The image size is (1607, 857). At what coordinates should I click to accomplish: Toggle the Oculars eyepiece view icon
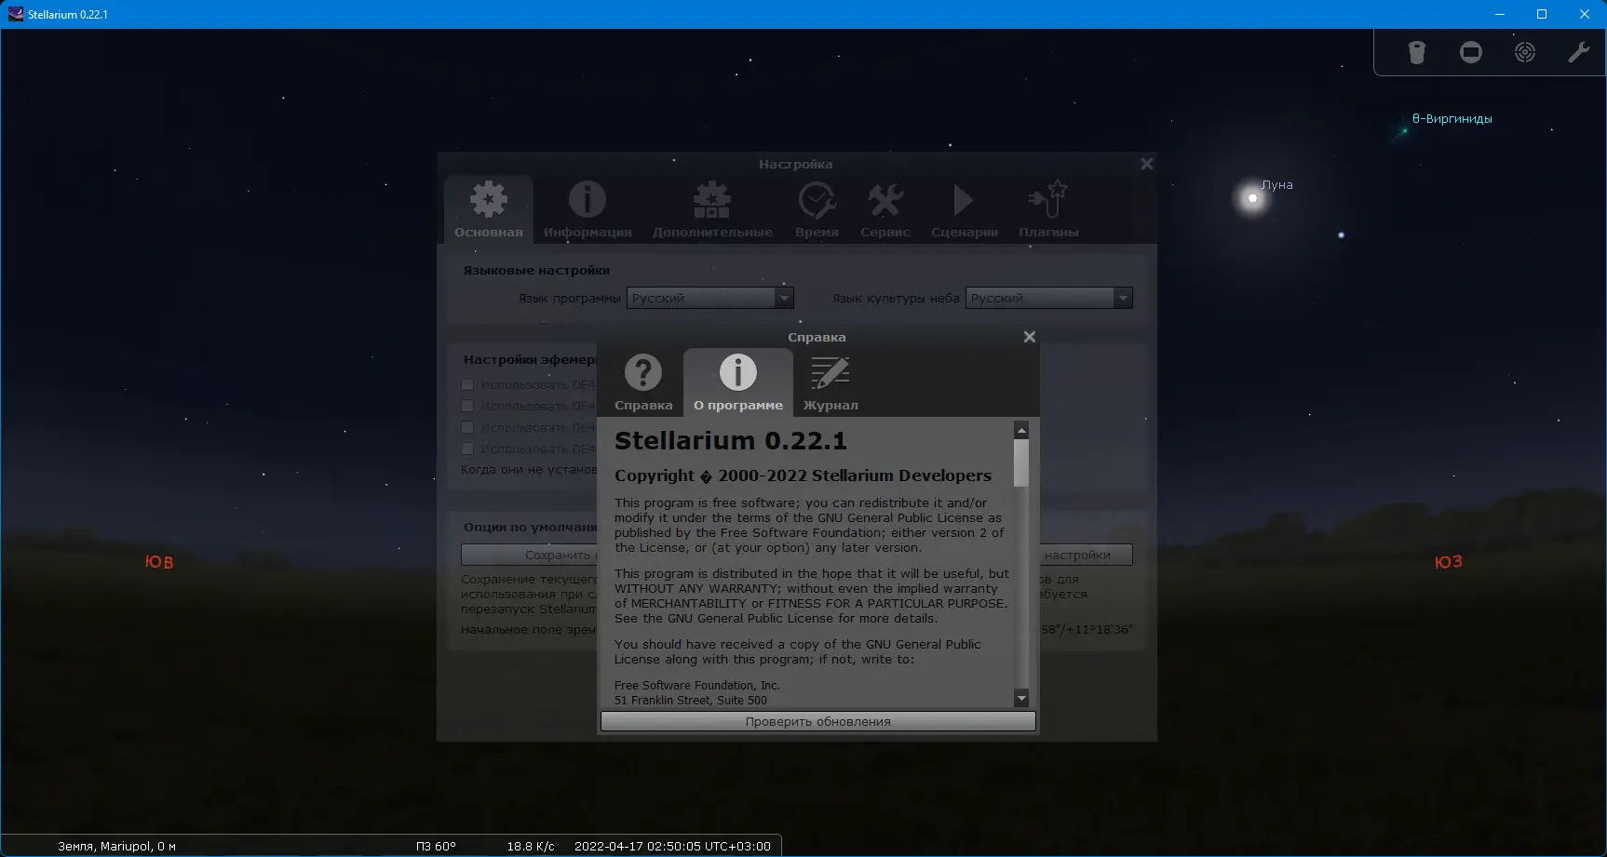(x=1416, y=52)
